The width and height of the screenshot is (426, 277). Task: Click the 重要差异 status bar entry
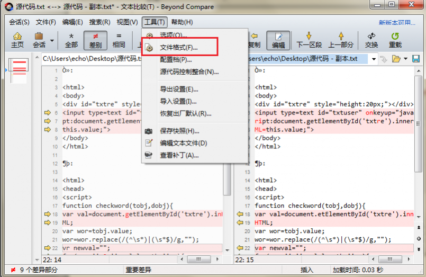[139, 270]
